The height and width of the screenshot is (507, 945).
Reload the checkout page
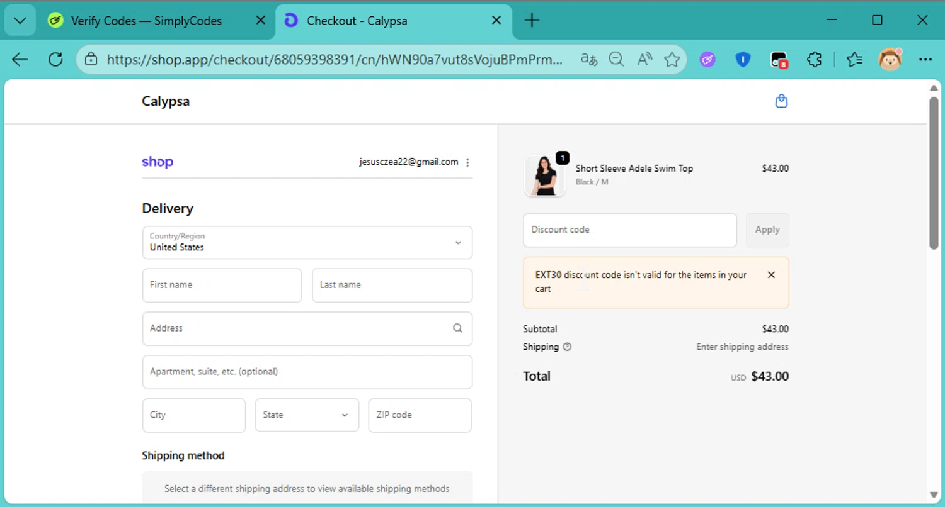coord(55,60)
